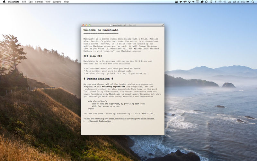Click the '# Demonstration #' heading
257x161 pixels.
(98, 79)
